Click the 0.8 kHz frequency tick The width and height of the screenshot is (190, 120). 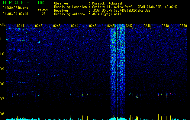click(3, 84)
